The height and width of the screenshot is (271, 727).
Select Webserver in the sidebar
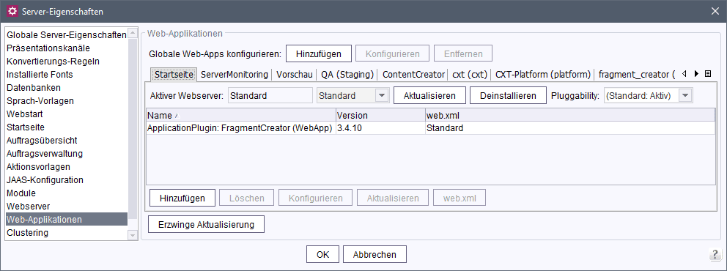tap(66, 207)
